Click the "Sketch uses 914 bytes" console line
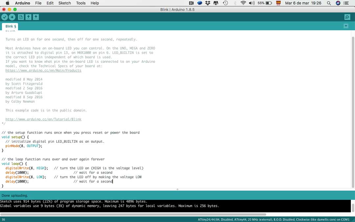This screenshot has width=355, height=222. [x=74, y=201]
